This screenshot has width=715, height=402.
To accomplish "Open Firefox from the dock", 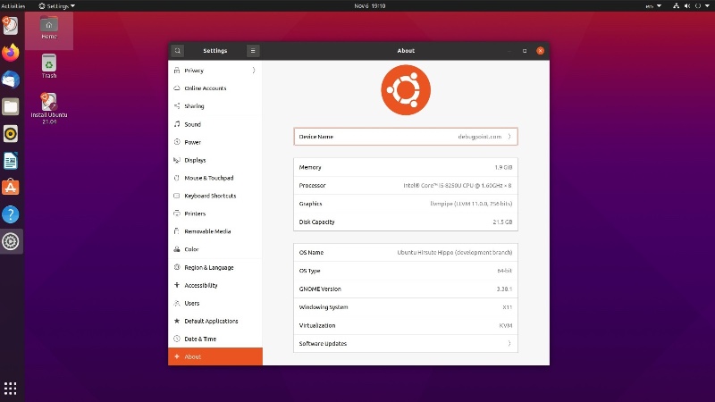I will tap(11, 53).
